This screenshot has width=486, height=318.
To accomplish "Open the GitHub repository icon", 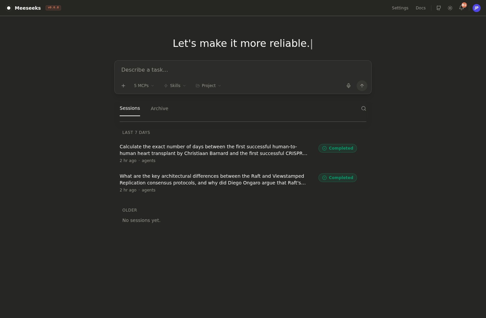I will click(x=438, y=8).
